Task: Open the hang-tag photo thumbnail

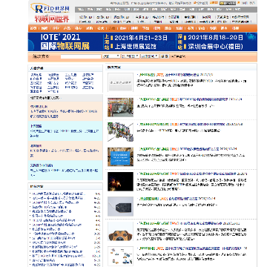Action: (x=120, y=206)
